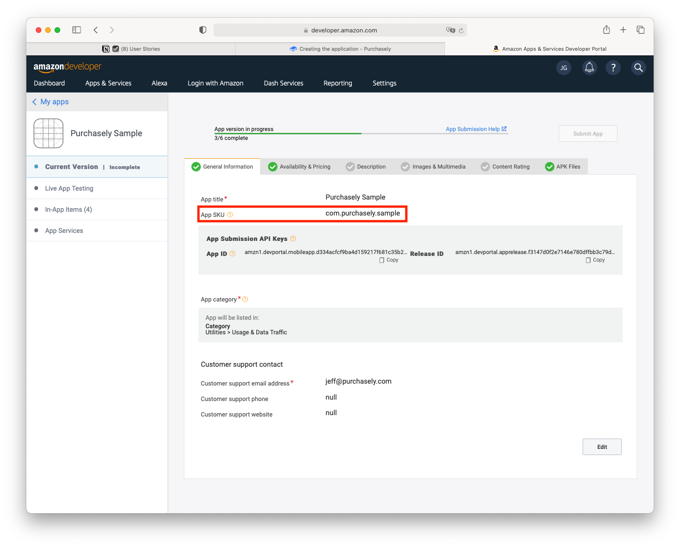This screenshot has height=548, width=680.
Task: Open the privacy shield icon
Action: (x=203, y=30)
